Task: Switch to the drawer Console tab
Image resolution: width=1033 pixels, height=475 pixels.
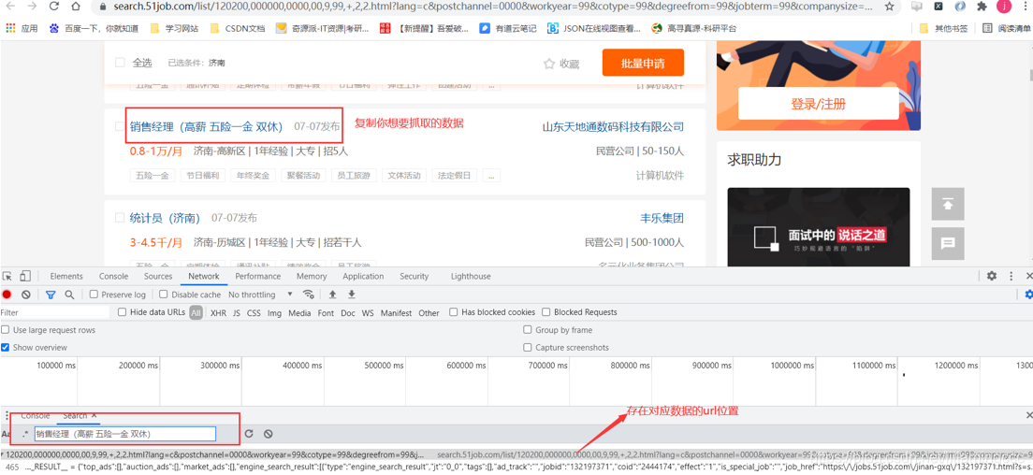Action: (x=35, y=416)
